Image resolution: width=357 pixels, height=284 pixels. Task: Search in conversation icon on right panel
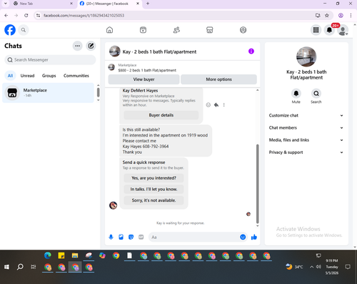[316, 93]
